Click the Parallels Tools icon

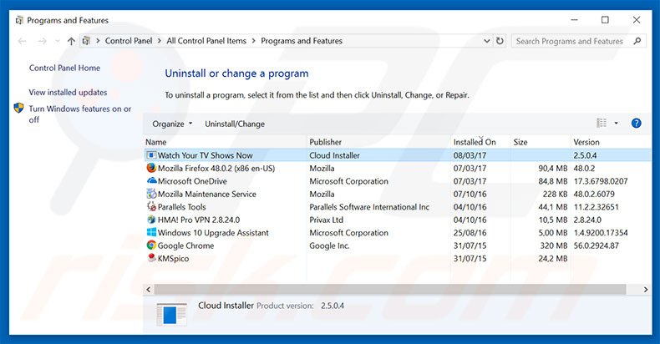[x=151, y=206]
